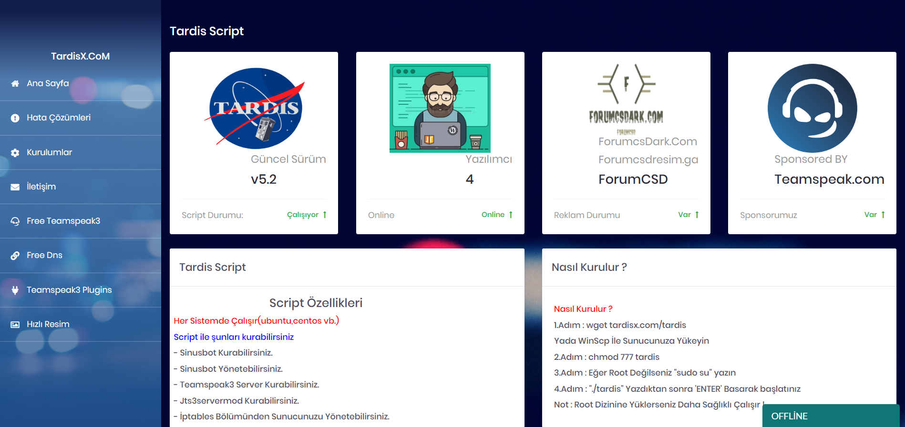Image resolution: width=905 pixels, height=427 pixels.
Task: Click the red Her Sistemde Çalışır line
Action: click(x=257, y=321)
